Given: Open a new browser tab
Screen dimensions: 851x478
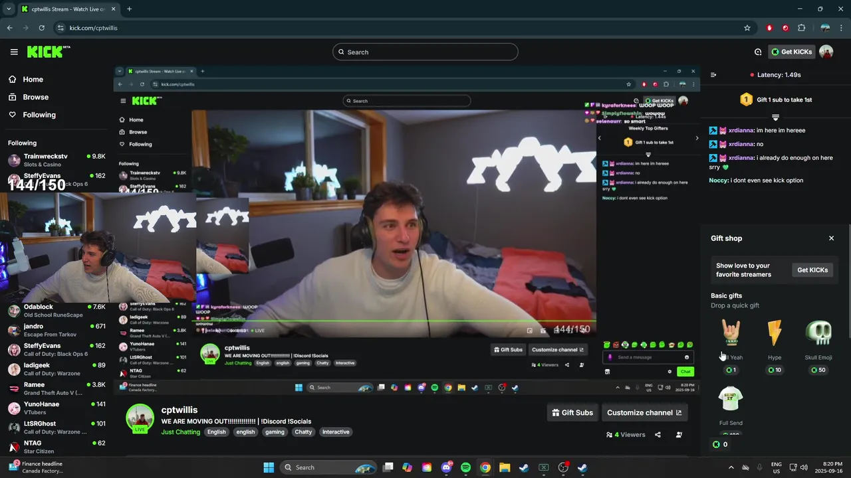Looking at the screenshot, I should tap(129, 9).
